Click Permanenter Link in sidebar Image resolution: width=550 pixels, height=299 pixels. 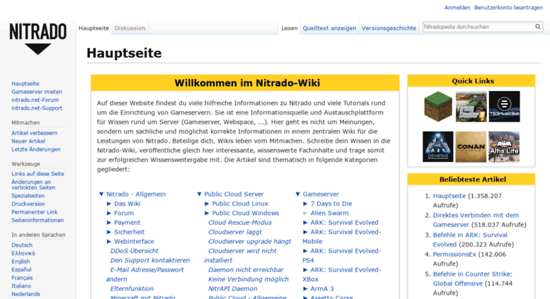[35, 212]
